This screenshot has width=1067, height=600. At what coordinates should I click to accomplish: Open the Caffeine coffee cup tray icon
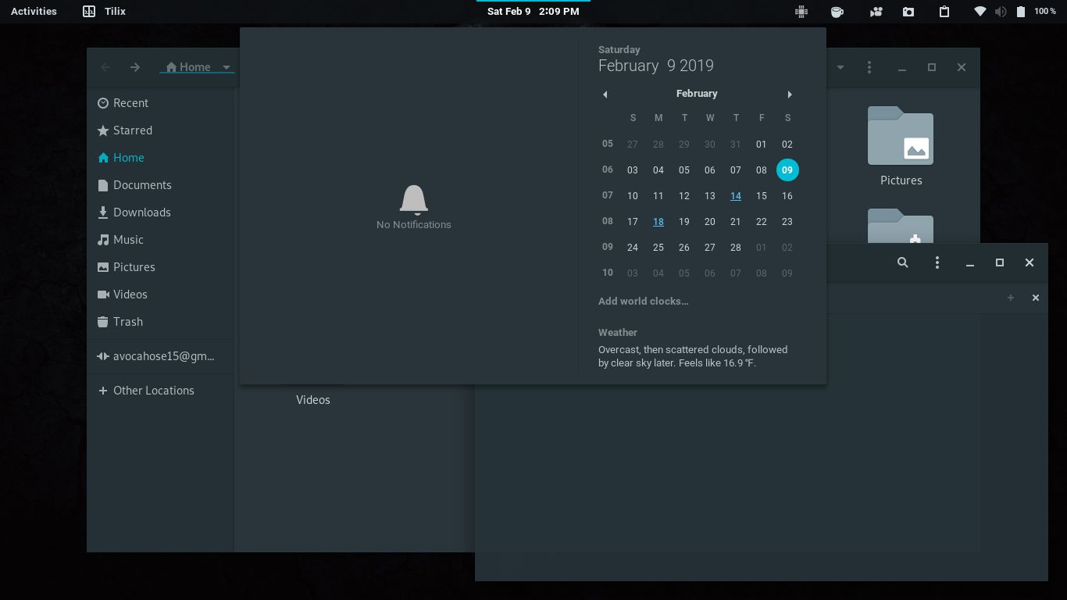[x=837, y=11]
